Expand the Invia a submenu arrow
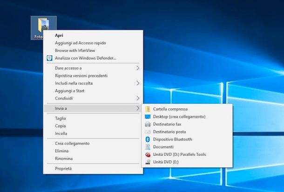Viewport: 284px width, 192px height. click(137, 108)
